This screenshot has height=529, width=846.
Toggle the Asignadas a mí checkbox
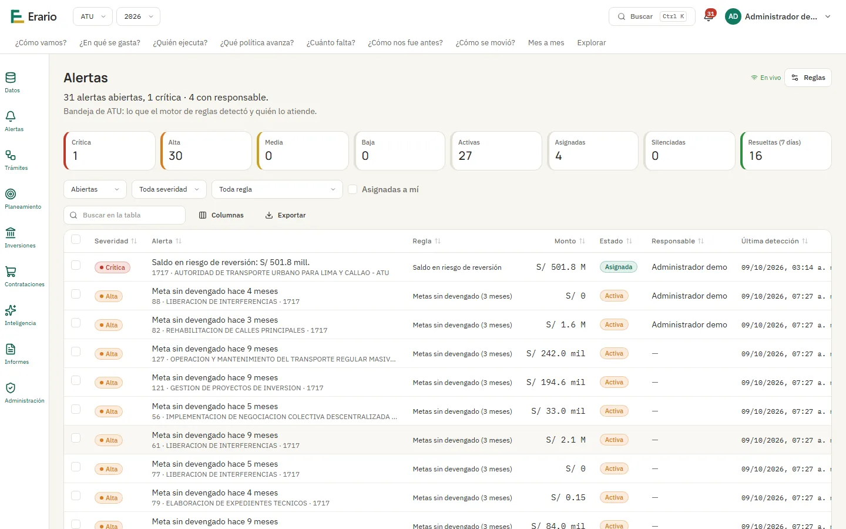pyautogui.click(x=352, y=189)
